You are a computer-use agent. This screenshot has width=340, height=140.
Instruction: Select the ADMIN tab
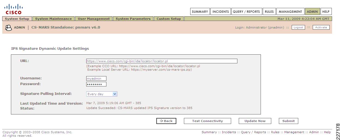click(312, 12)
